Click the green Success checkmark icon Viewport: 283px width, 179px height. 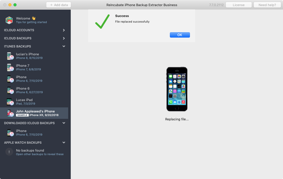(x=102, y=21)
